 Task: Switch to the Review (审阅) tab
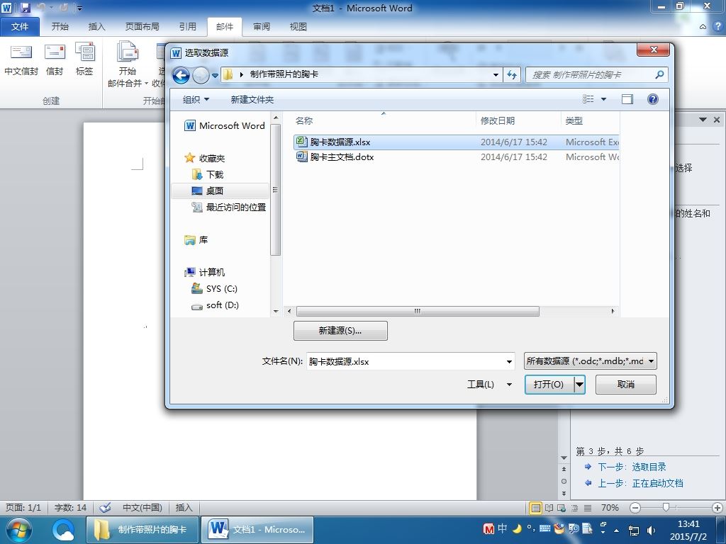(262, 27)
